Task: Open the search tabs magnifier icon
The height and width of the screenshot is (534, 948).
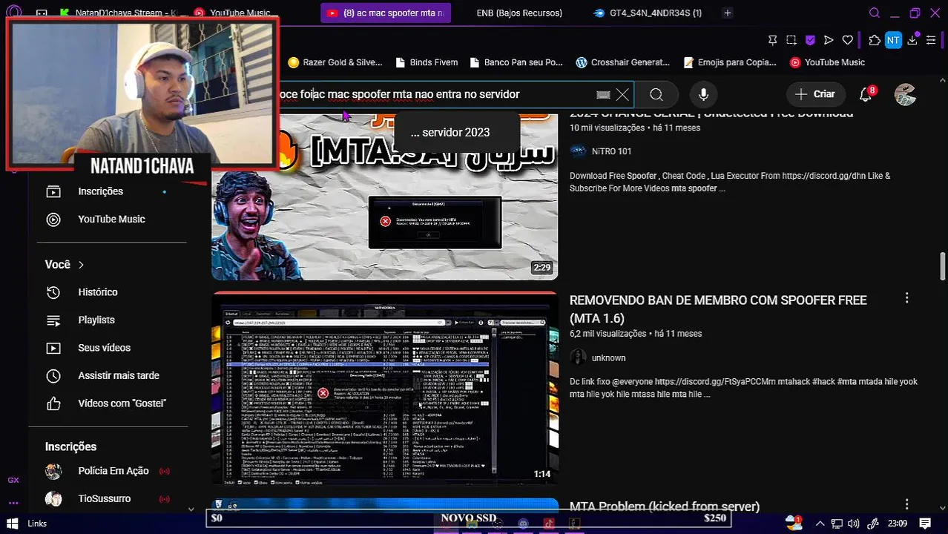Action: click(875, 13)
